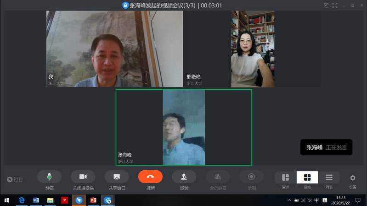Image resolution: width=367 pixels, height=206 pixels.
Task: Click the picture-in-picture mini window icon
Action: pyautogui.click(x=326, y=5)
